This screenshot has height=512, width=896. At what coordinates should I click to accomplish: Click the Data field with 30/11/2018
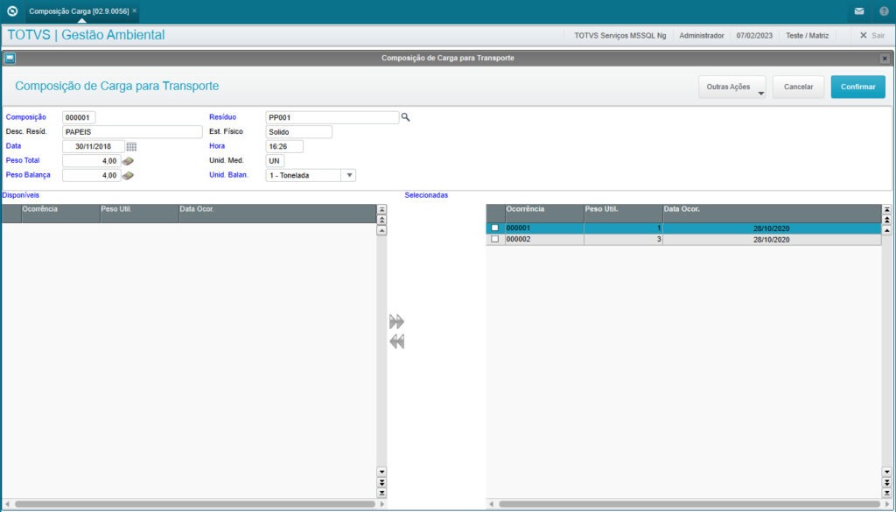click(x=94, y=147)
